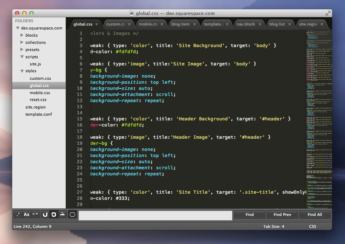
Task: Click 'Site Background' text on line 3
Action: pos(200,45)
